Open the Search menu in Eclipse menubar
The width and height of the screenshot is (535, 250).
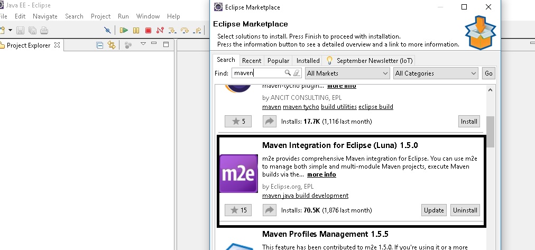click(74, 16)
